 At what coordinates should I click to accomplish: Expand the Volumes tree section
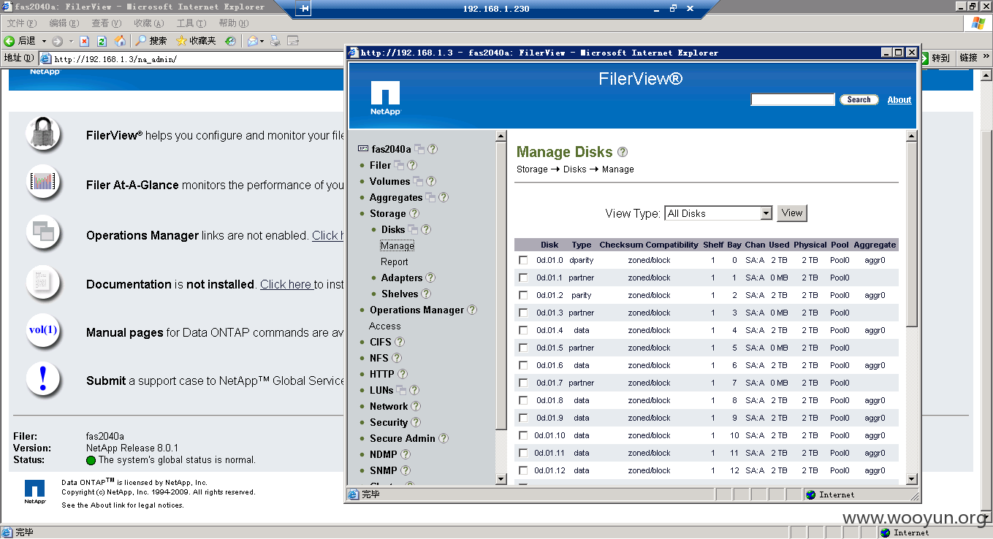click(389, 181)
